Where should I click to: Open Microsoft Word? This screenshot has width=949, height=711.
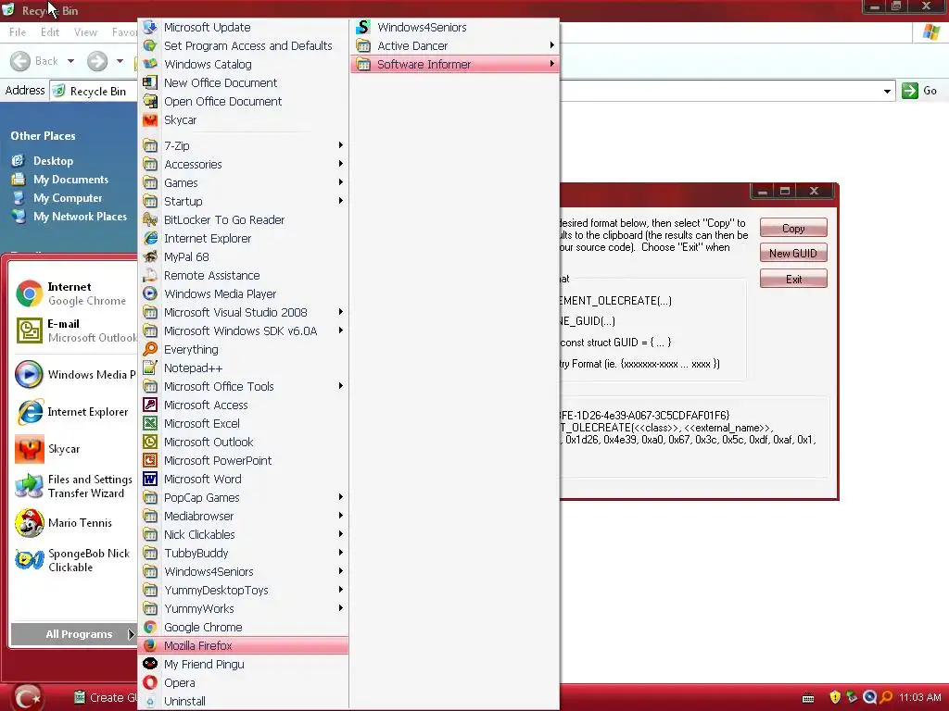242,479
